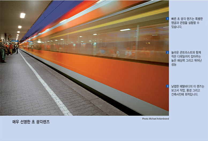Screen dimensions: 208x141
Task: Click the heading "매우 선명한 초 광각렌즈"
Action: click(x=31, y=122)
